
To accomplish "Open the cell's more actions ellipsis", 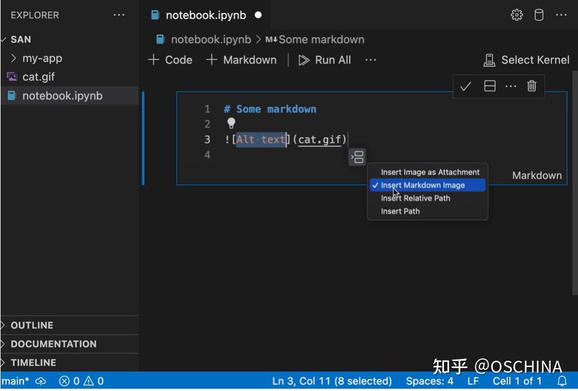I will (x=511, y=86).
